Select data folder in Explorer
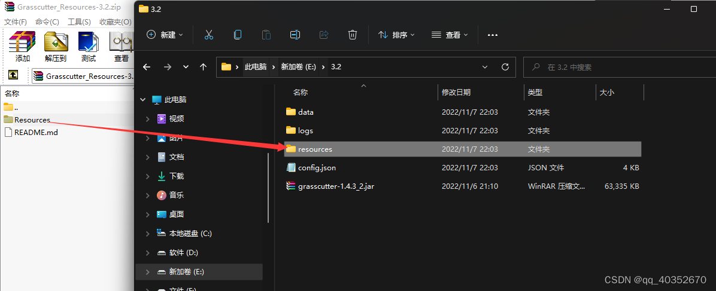The width and height of the screenshot is (716, 291). point(463,112)
